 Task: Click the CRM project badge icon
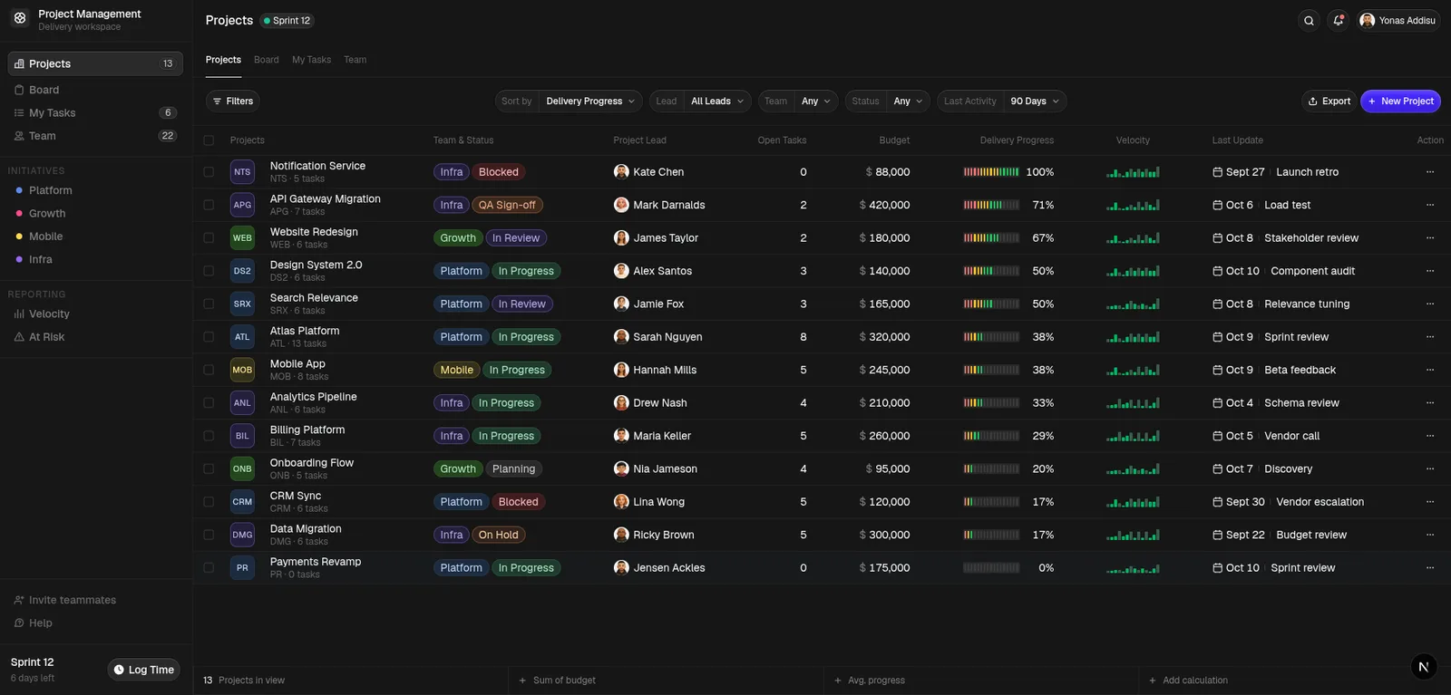[242, 502]
